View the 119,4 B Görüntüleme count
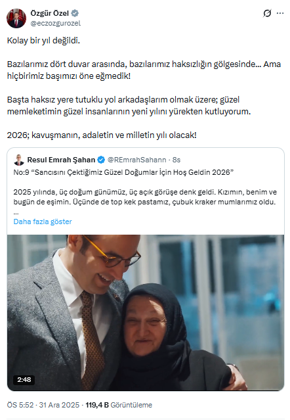This screenshot has width=290, height=420. click(119, 405)
